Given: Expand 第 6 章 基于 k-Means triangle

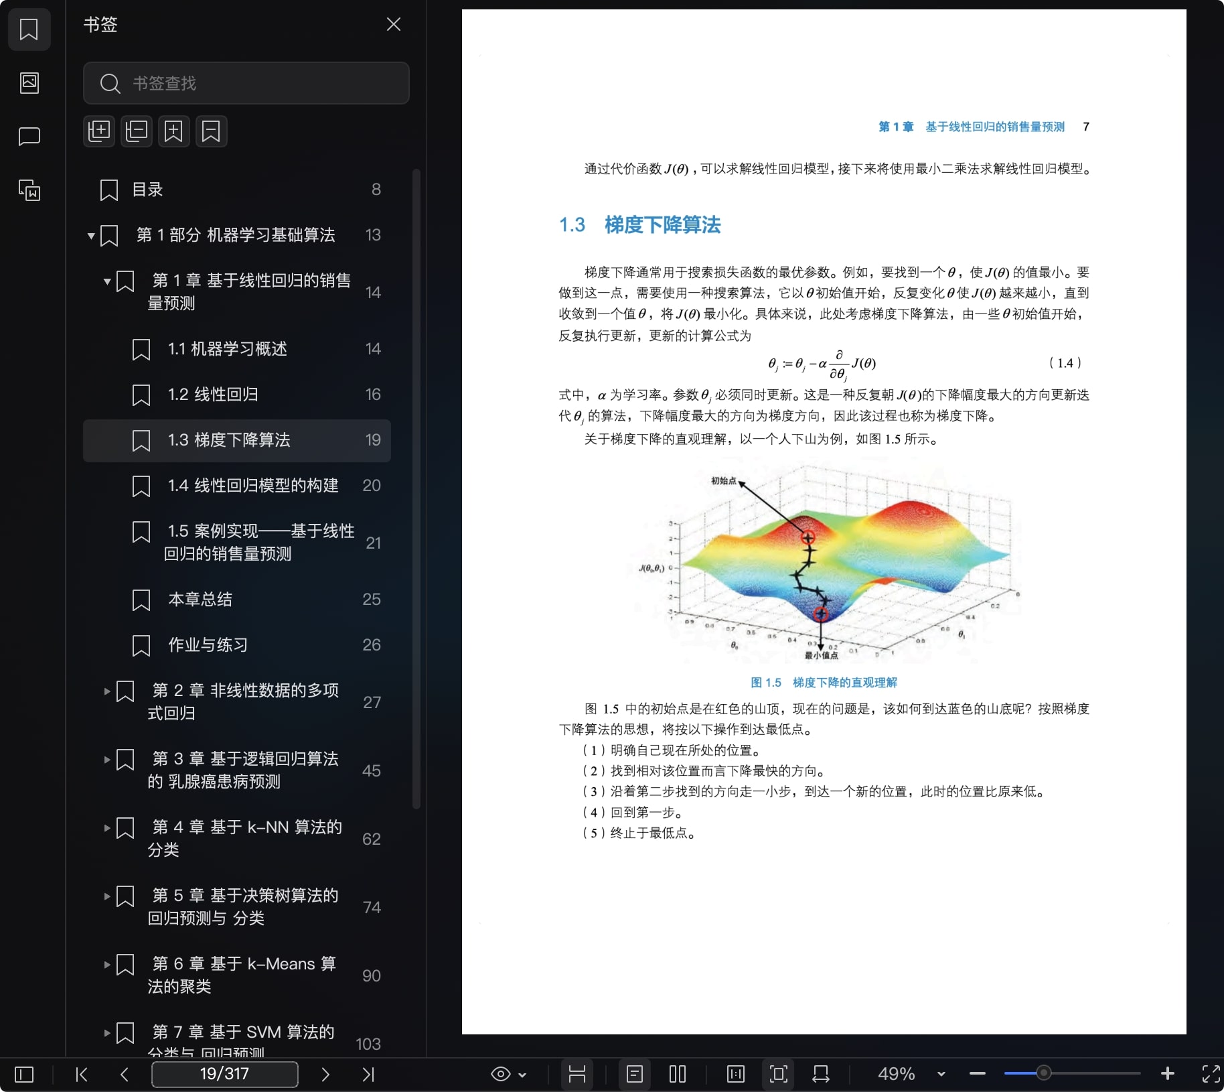Looking at the screenshot, I should [107, 965].
